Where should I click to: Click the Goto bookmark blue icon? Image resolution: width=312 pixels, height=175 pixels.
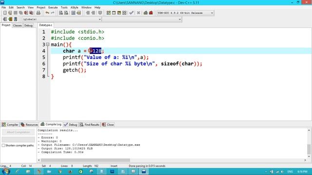[16, 19]
